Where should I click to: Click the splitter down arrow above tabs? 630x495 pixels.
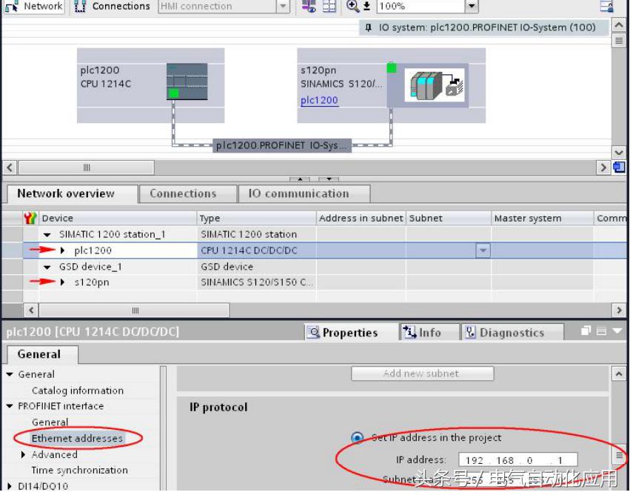pyautogui.click(x=329, y=179)
